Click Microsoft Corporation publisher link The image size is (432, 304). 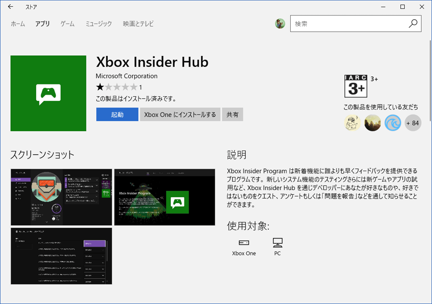tap(127, 76)
